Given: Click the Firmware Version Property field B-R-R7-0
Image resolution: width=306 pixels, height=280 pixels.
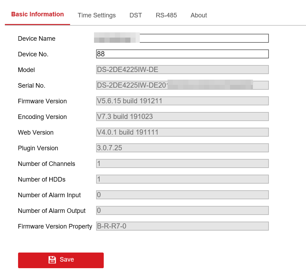Looking at the screenshot, I should 182,226.
